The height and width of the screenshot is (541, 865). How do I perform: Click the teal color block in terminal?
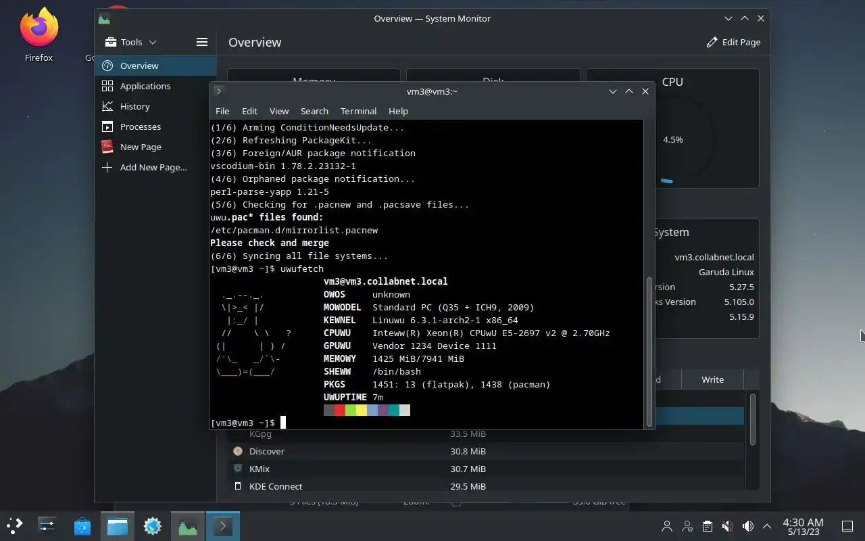tap(394, 410)
